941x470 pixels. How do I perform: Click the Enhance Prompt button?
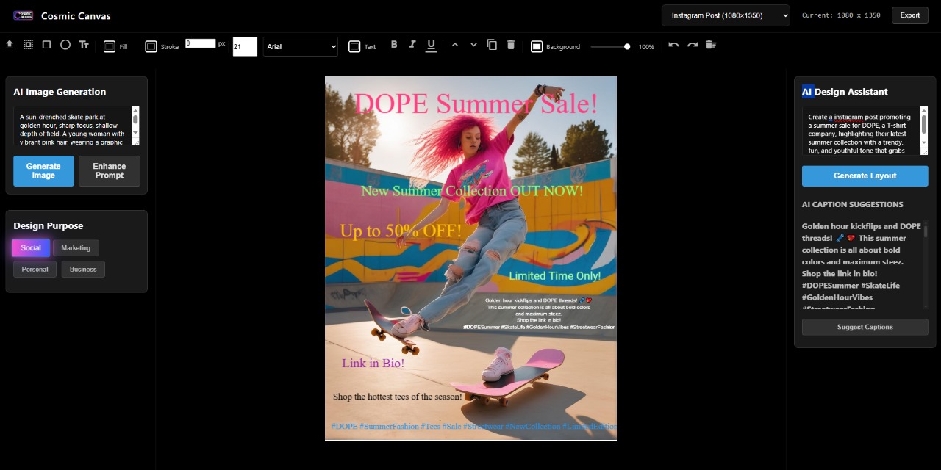click(110, 171)
